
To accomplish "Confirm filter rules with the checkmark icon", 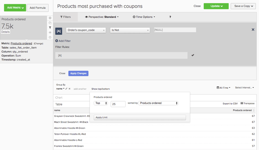I will tap(193, 55).
